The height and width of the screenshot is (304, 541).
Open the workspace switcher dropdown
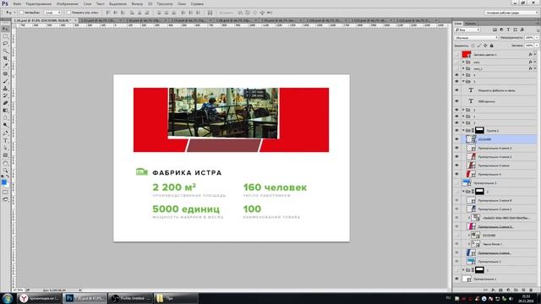(x=511, y=13)
